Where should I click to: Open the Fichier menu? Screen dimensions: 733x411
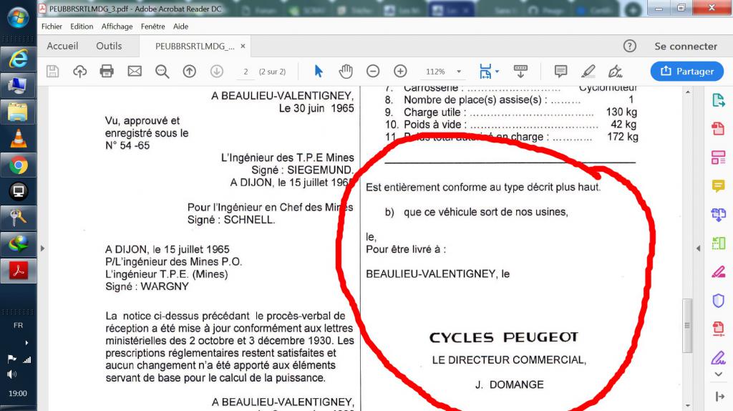[52, 26]
